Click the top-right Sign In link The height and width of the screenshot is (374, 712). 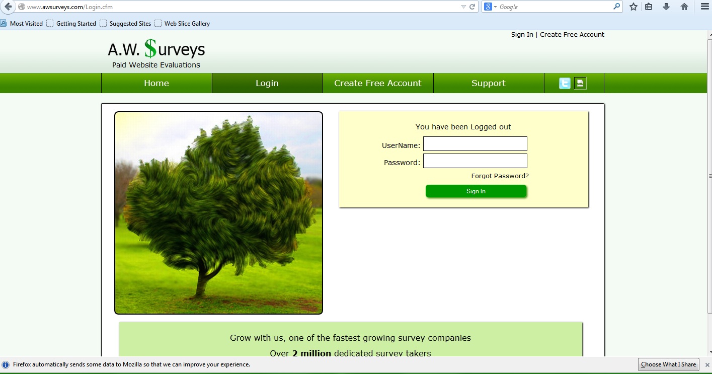tap(522, 34)
